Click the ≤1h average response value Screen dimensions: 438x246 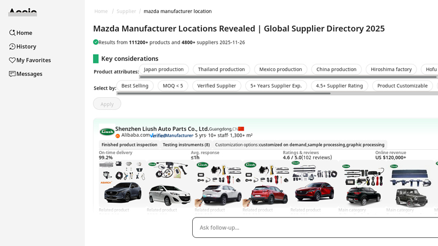195,157
